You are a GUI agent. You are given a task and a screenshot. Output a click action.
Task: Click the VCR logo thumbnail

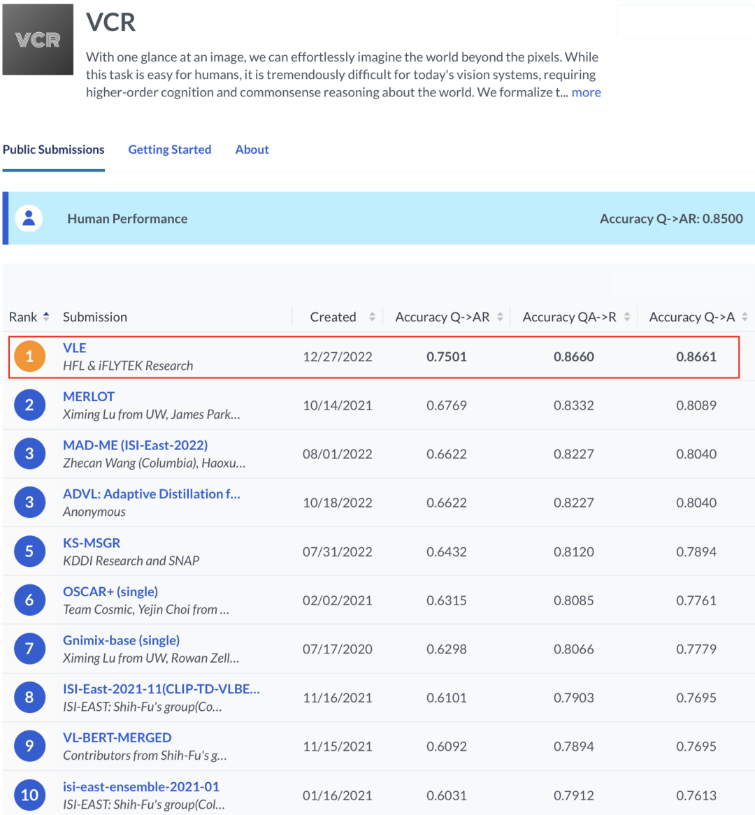tap(38, 40)
